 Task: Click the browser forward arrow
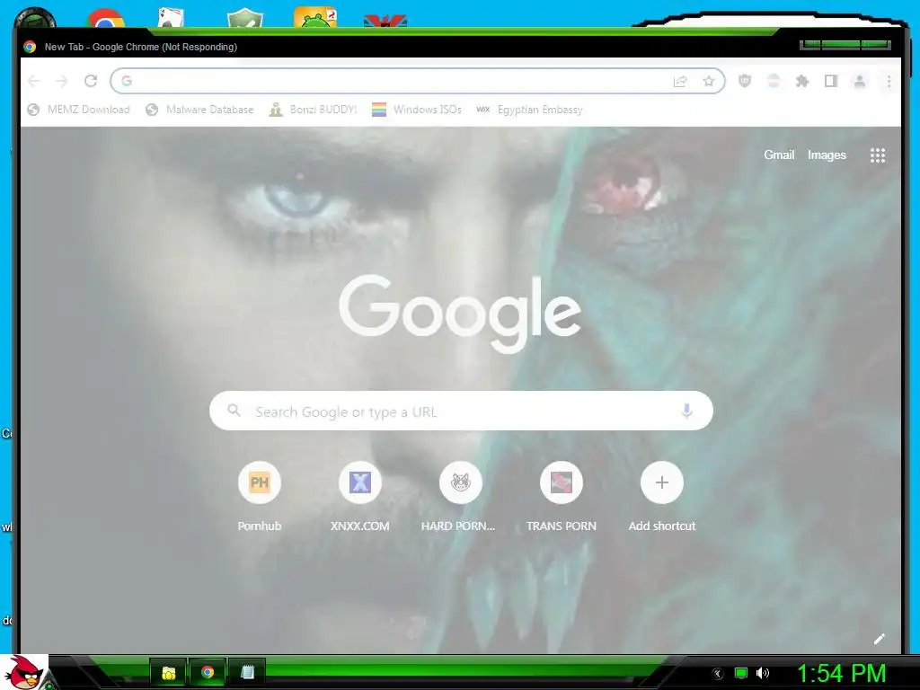click(62, 81)
